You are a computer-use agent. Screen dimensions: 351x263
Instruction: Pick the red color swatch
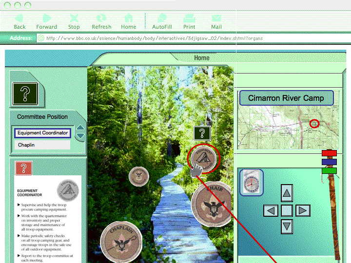pos(329,153)
